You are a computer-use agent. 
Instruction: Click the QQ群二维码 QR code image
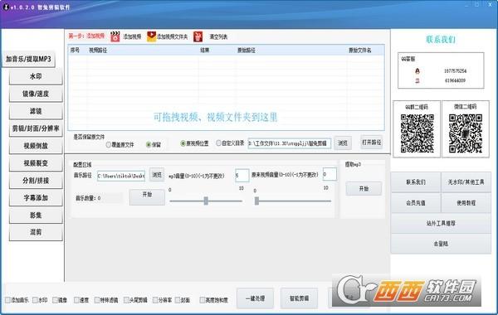[x=417, y=133]
